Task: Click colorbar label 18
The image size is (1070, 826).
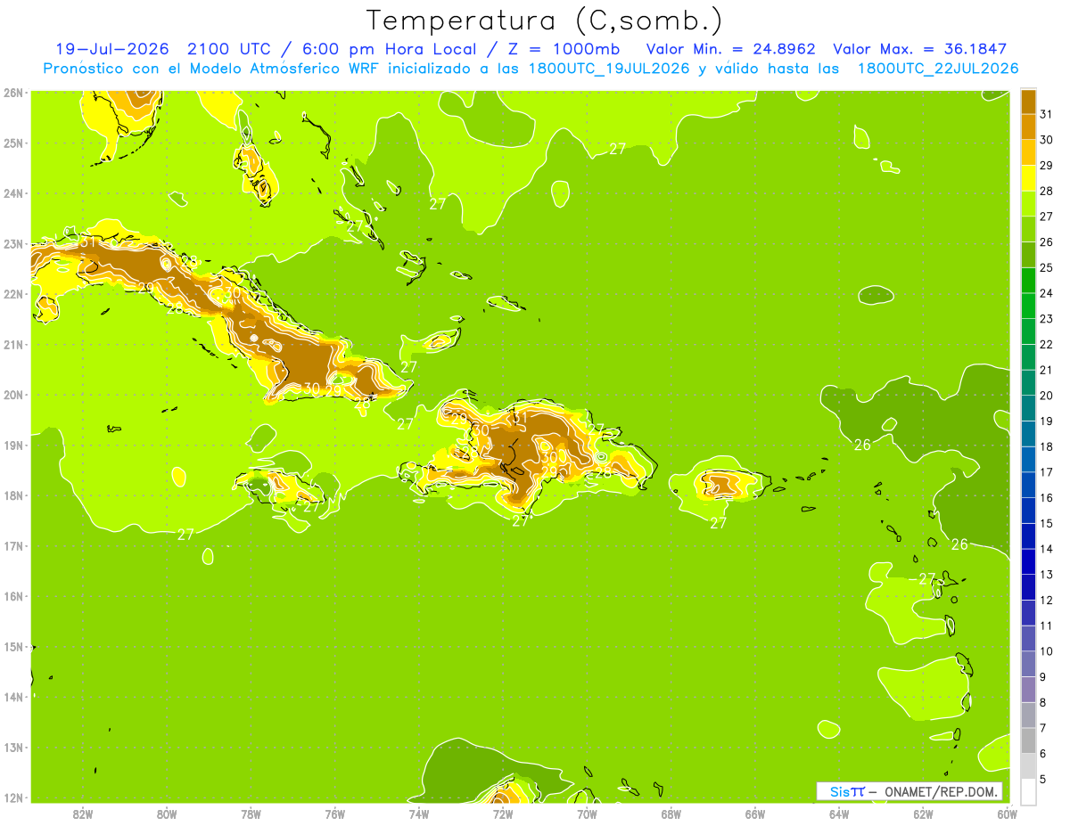Action: (1046, 446)
